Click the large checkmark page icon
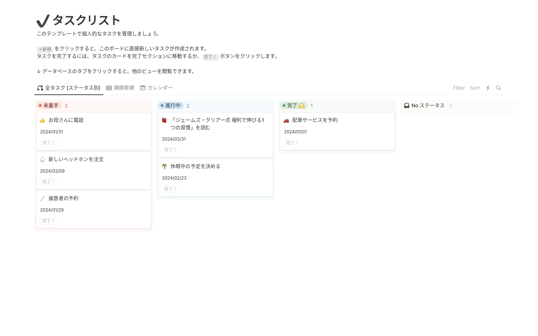 coord(43,21)
